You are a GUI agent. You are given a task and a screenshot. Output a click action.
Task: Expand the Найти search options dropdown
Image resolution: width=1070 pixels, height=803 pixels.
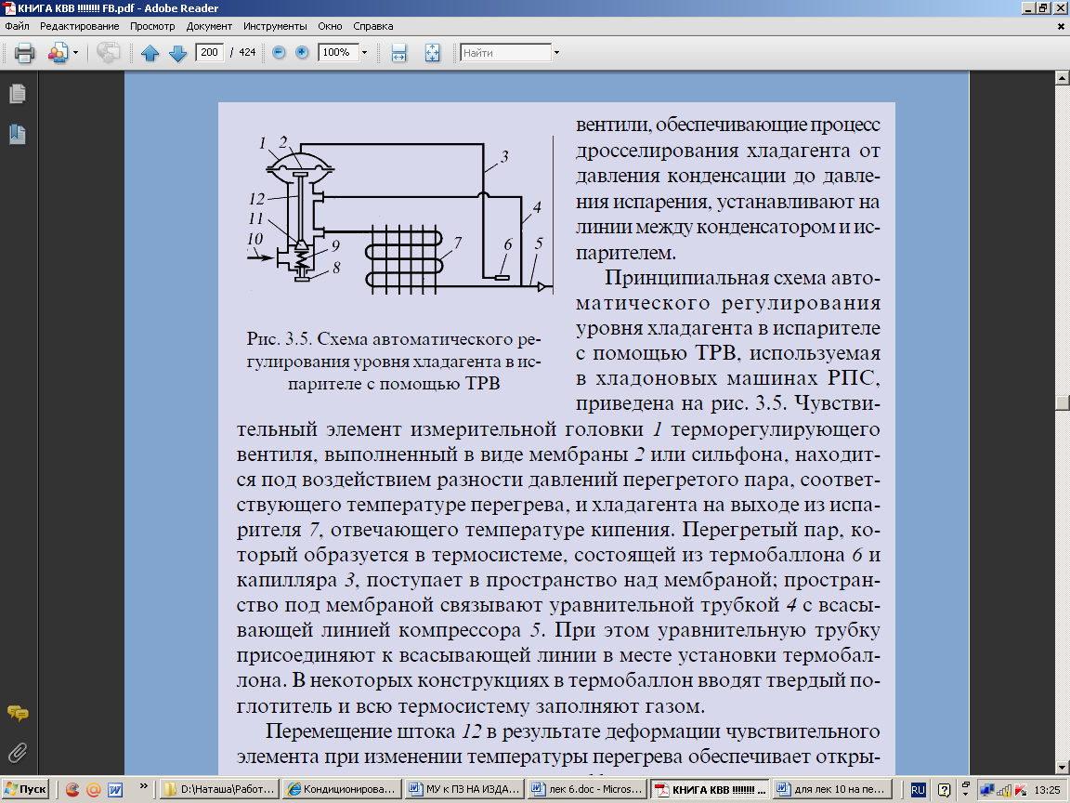coord(557,53)
